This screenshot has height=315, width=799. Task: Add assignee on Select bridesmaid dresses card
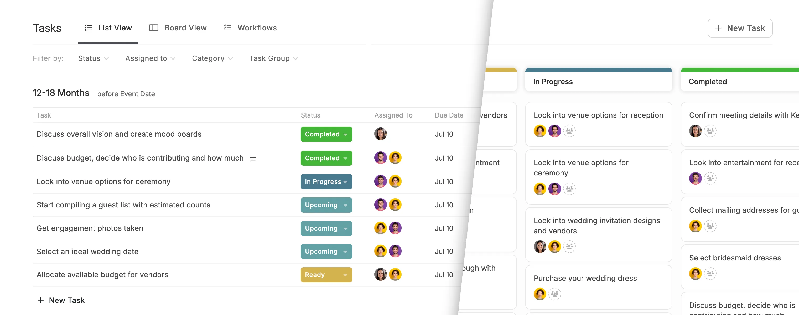click(x=710, y=274)
